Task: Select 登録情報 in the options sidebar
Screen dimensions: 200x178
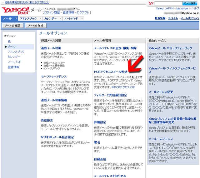Action: click(13, 67)
